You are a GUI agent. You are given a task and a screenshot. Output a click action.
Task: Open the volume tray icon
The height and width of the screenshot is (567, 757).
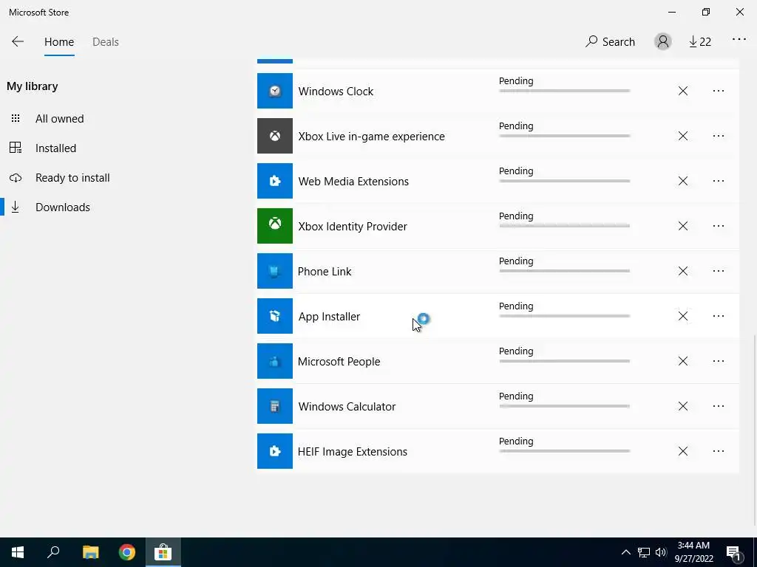[661, 552]
